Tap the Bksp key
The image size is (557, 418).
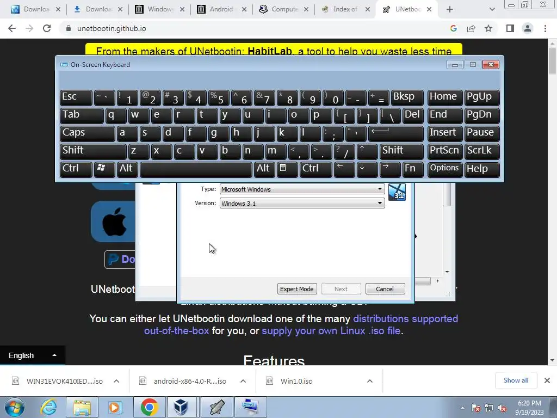407,97
